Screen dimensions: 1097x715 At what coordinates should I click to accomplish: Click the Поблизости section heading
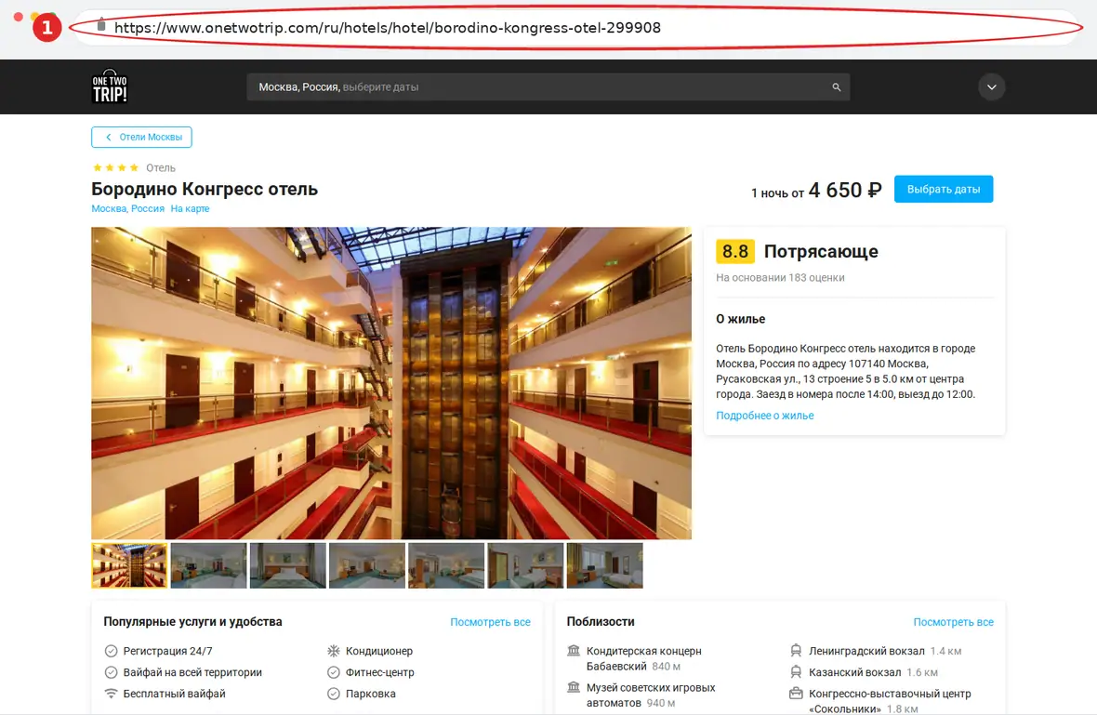601,622
